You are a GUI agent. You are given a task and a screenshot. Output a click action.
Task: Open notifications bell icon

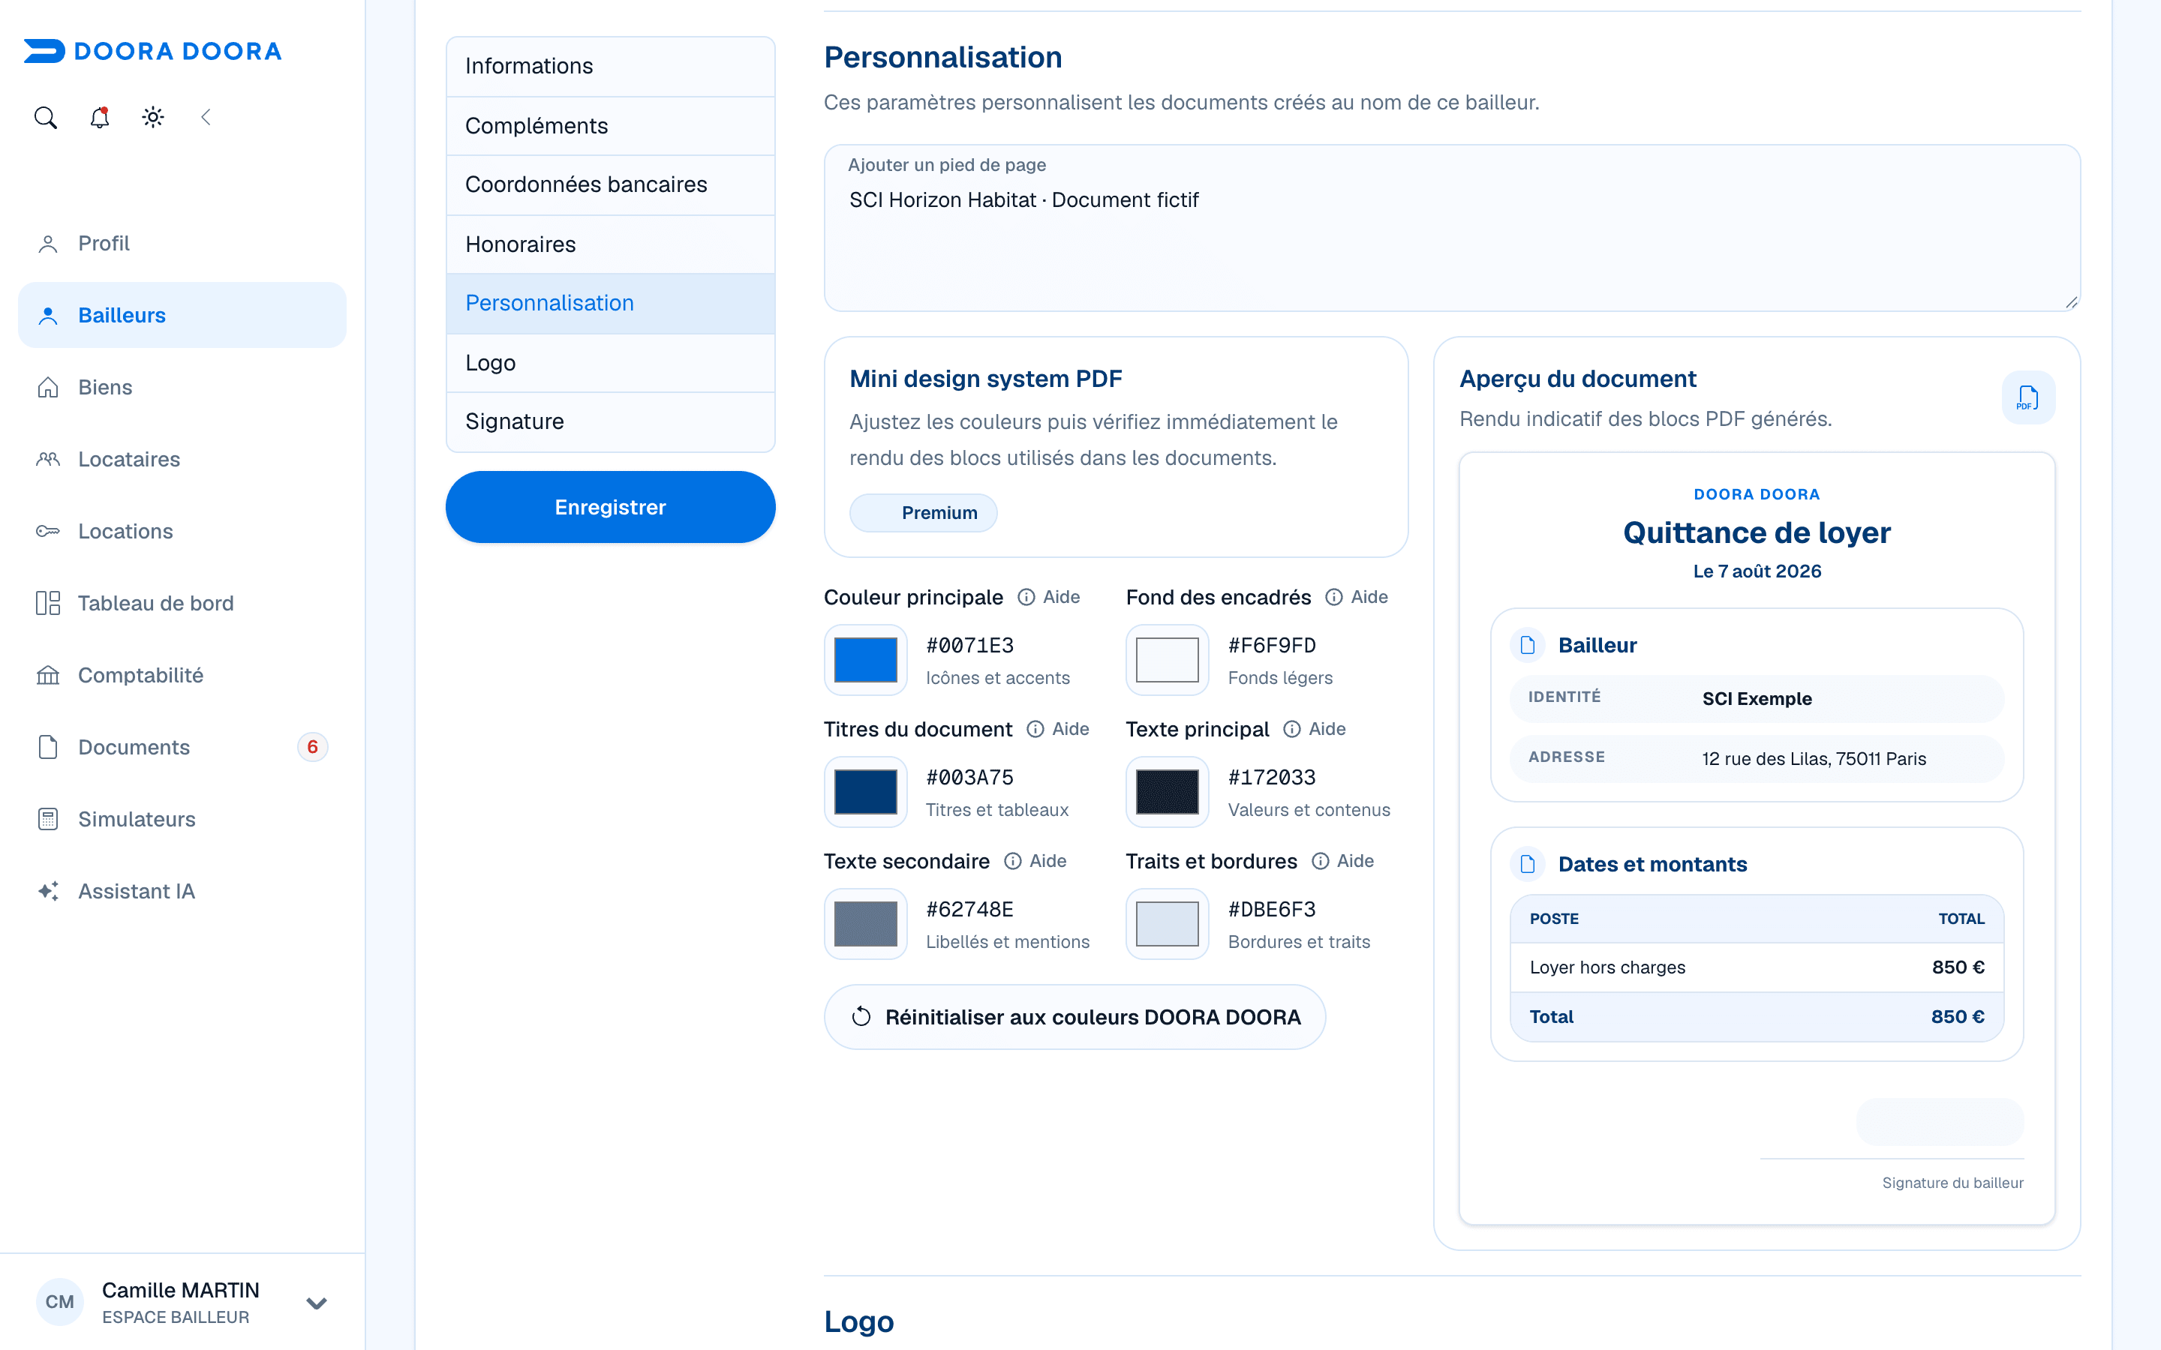point(99,117)
